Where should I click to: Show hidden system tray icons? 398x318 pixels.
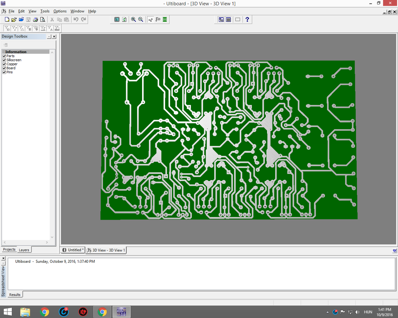coord(327,312)
